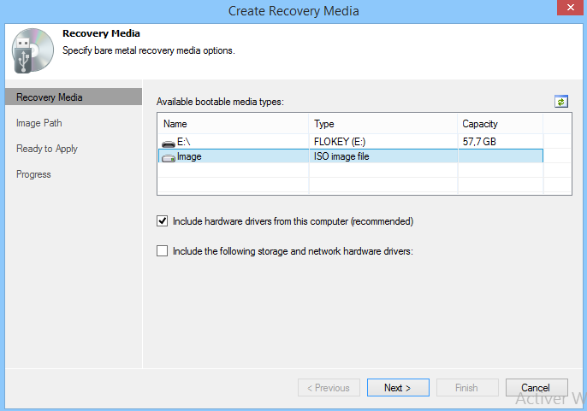
Task: Sort by the Capacity column header
Action: pos(500,124)
